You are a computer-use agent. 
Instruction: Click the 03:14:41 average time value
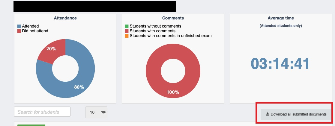(280, 63)
